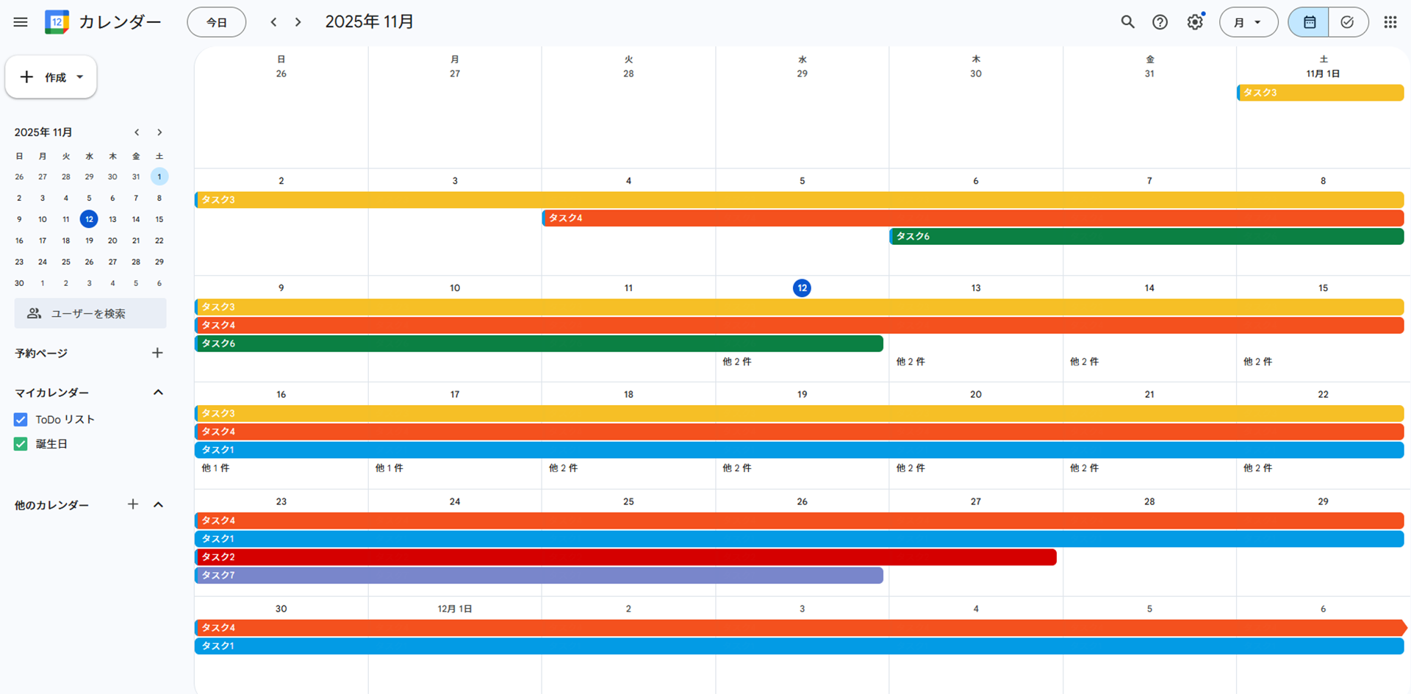Go to next month in main toolbar
The height and width of the screenshot is (694, 1411).
[298, 22]
